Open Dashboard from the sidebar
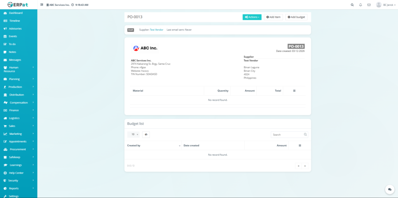Viewport: 398px width, 198px height. (x=16, y=13)
